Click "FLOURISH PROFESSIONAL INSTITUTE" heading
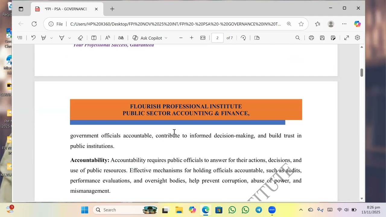 [186, 106]
